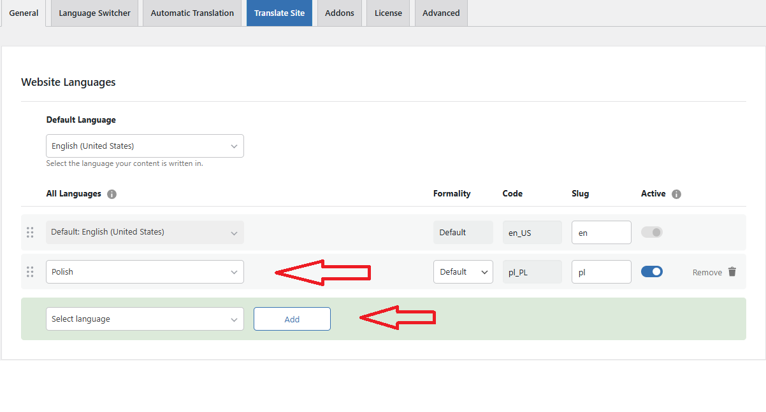Click the info icon beside Active column

(676, 194)
